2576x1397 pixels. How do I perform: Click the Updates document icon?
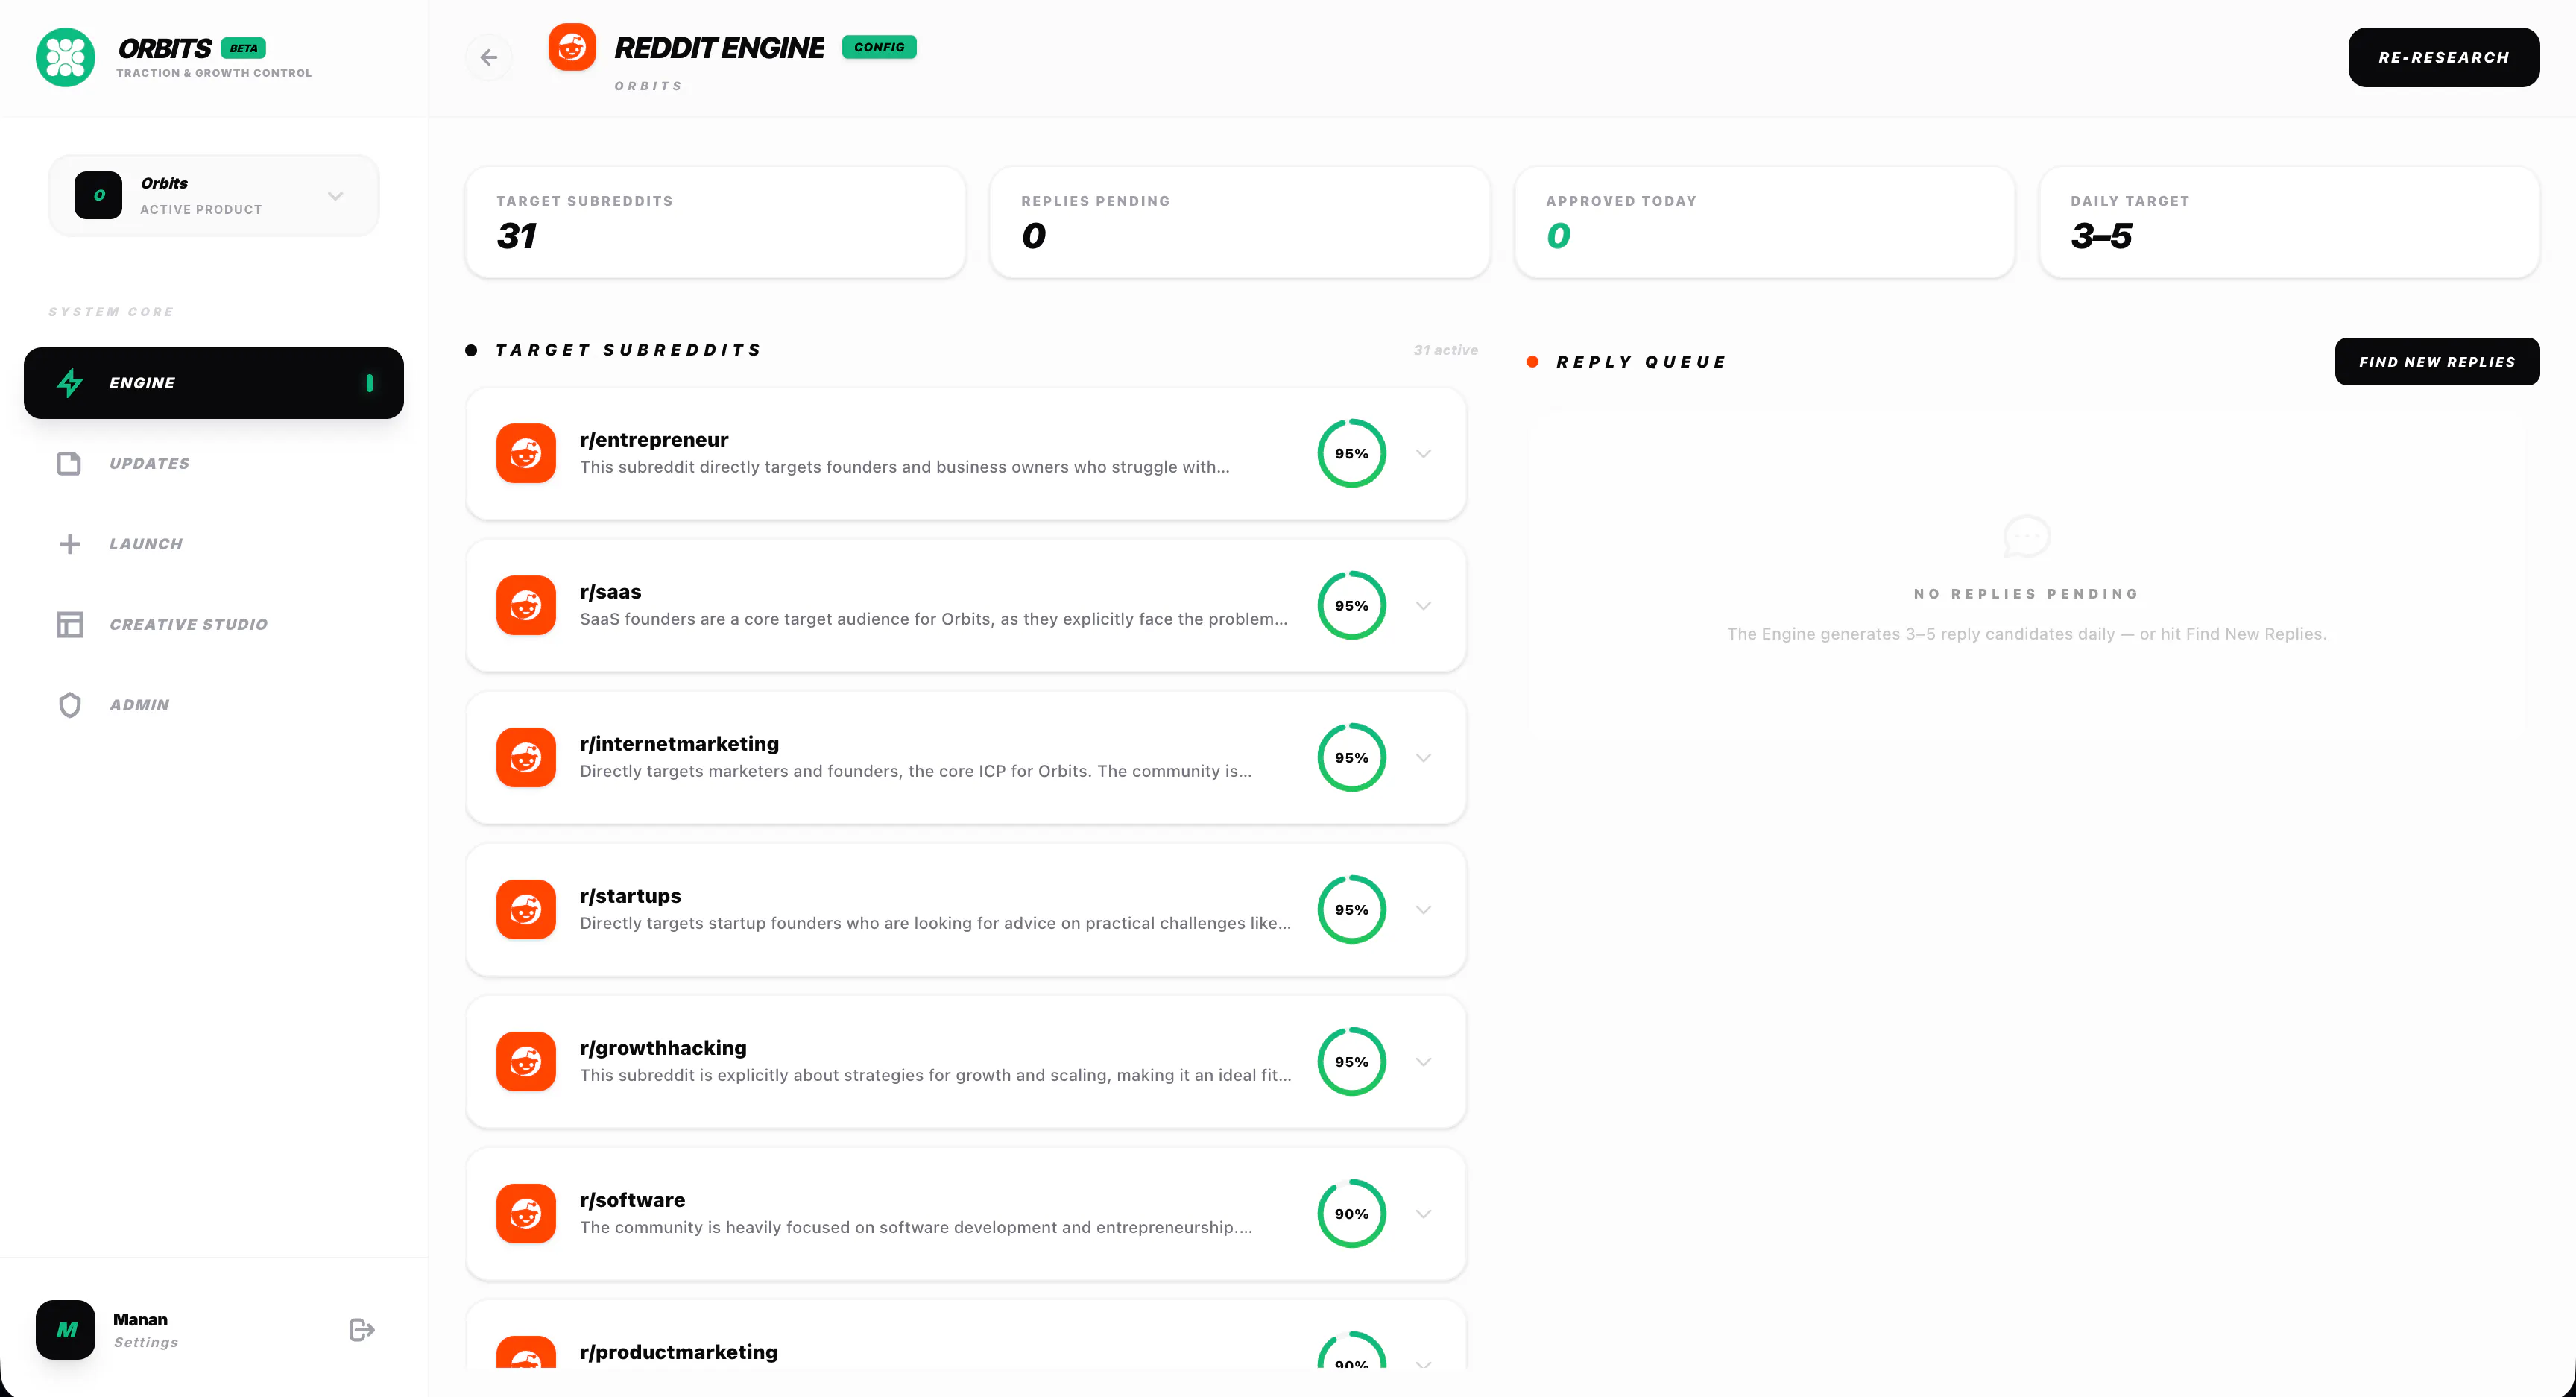69,464
